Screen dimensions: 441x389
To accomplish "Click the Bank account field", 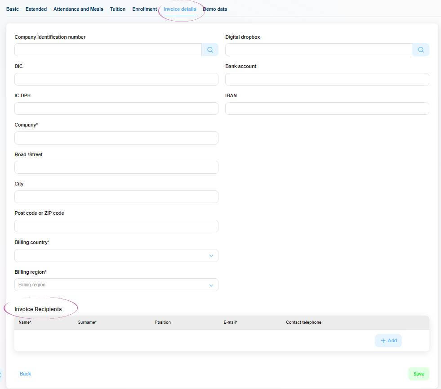I will tap(327, 79).
